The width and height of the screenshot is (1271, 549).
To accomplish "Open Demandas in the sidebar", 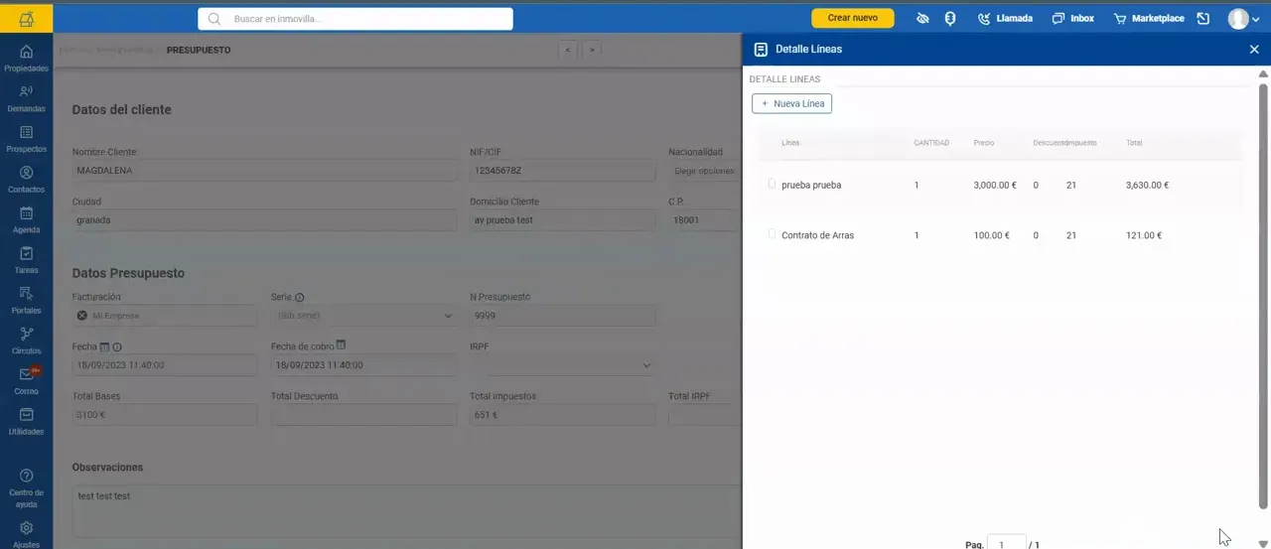I will 26,98.
